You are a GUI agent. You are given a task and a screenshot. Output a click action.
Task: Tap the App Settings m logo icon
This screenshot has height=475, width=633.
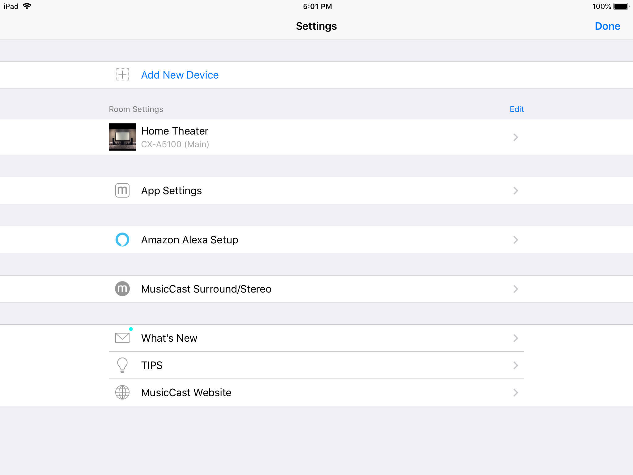(x=122, y=190)
